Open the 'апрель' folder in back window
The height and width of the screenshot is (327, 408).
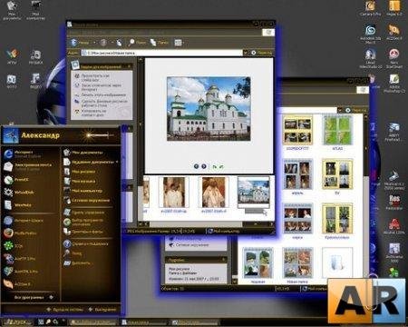(297, 177)
